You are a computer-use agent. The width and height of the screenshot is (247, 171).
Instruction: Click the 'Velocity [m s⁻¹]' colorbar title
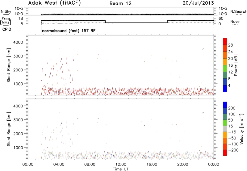241,129
